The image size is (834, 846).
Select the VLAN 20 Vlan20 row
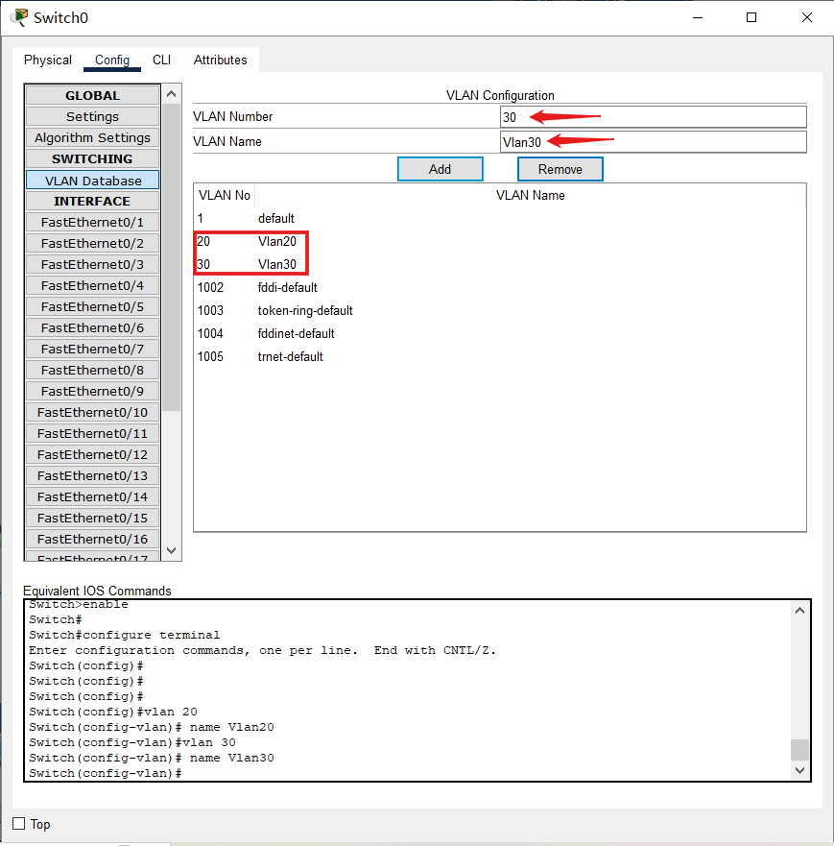click(500, 241)
